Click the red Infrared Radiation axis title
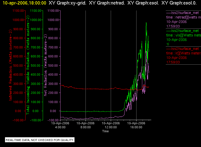The height and width of the screenshot is (147, 201). click(10, 65)
